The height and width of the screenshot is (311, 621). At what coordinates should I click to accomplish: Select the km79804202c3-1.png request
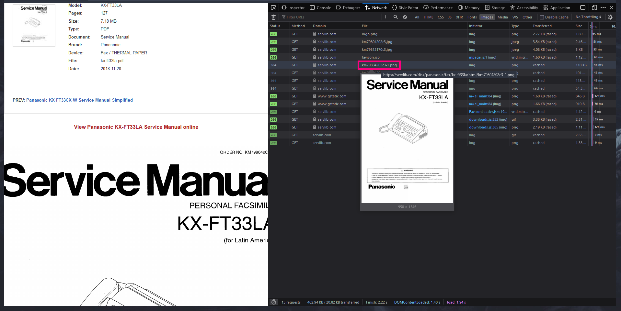(x=442, y=65)
